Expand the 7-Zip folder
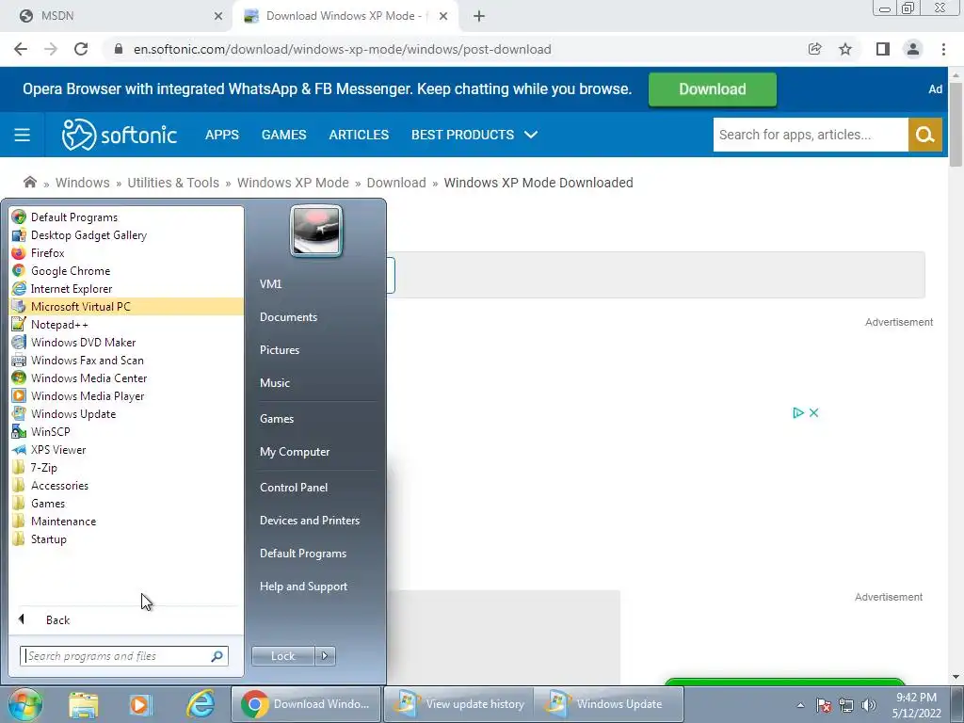Image resolution: width=964 pixels, height=723 pixels. (x=126, y=467)
